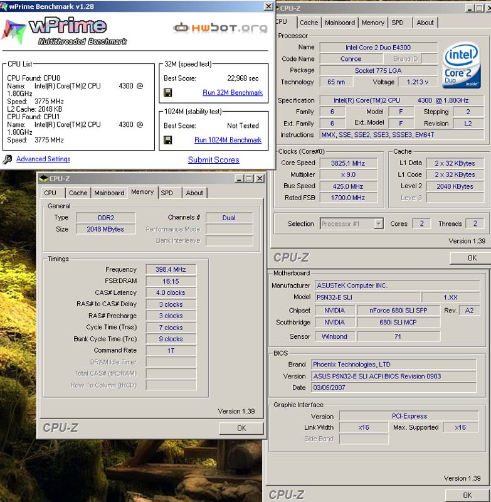Open the Processor #1 selection dropdown
The height and width of the screenshot is (502, 491).
pos(378,223)
